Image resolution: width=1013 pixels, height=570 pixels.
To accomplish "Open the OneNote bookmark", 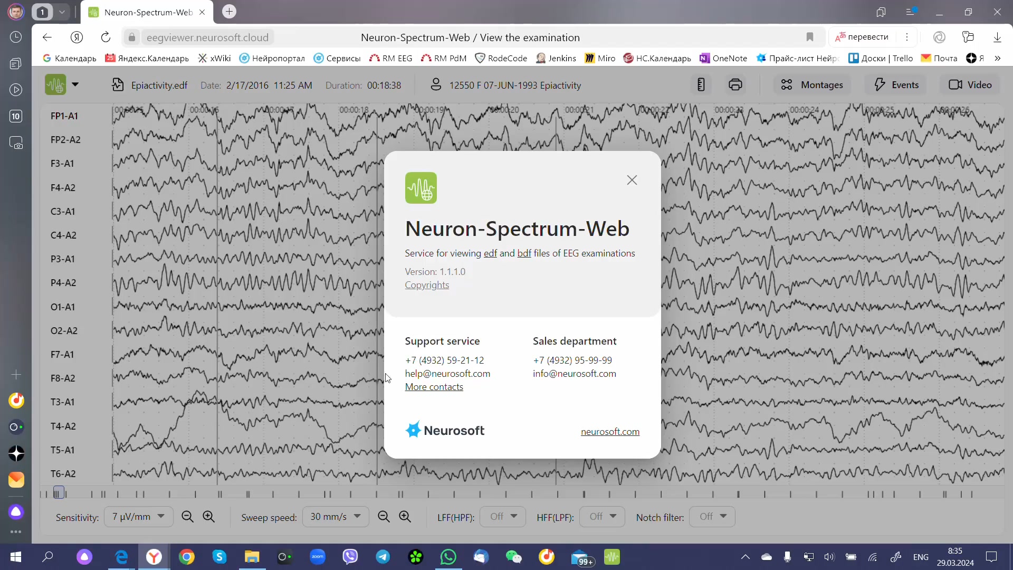I will point(723,58).
